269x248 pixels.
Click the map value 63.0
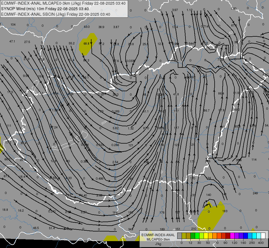point(87,27)
